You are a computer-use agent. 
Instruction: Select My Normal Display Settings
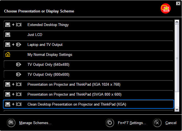click(x=50, y=55)
